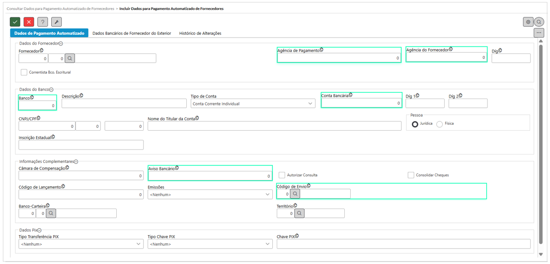Expand the Emissões dropdown list

point(209,195)
